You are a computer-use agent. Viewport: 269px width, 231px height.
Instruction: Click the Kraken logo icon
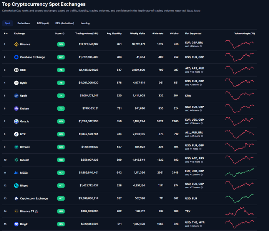coord(16,108)
